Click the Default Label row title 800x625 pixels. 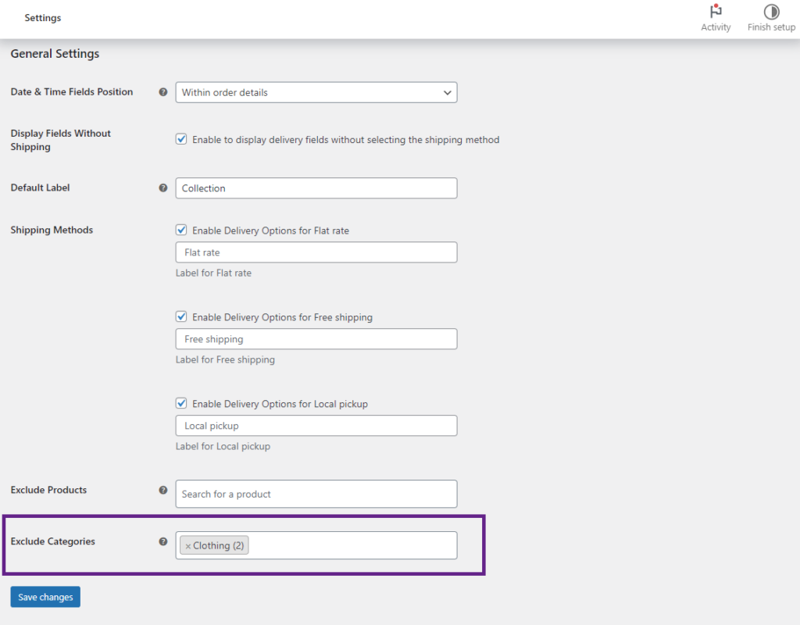click(41, 187)
